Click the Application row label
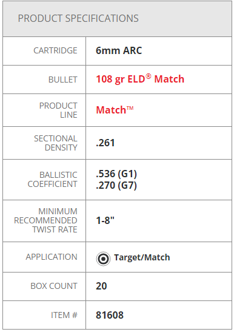 52,257
